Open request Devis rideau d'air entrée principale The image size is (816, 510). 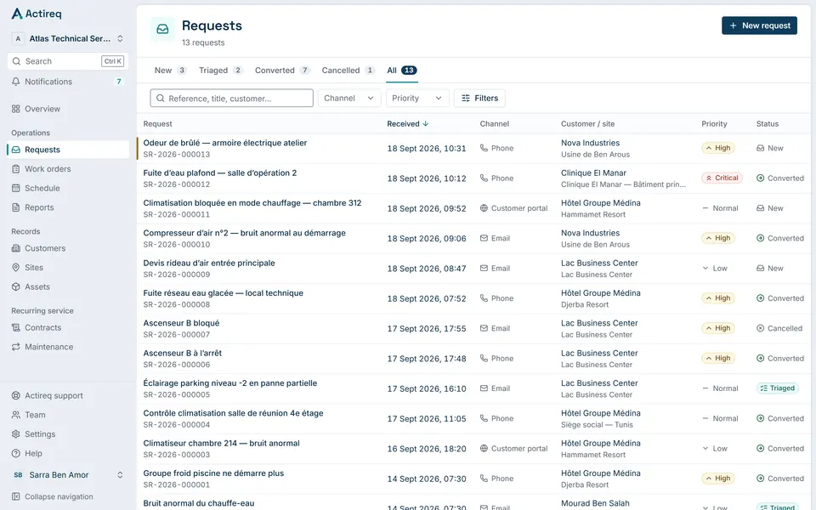click(x=209, y=263)
